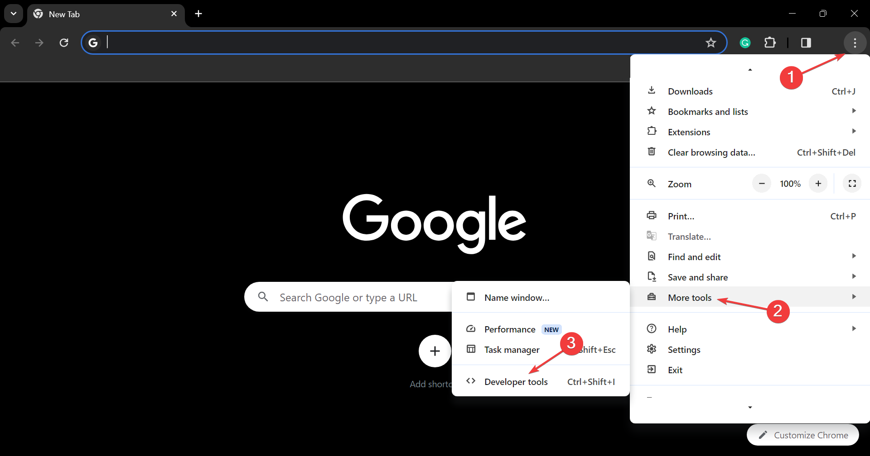This screenshot has height=456, width=870.
Task: Expand Find and edit submenu
Action: [x=750, y=257]
